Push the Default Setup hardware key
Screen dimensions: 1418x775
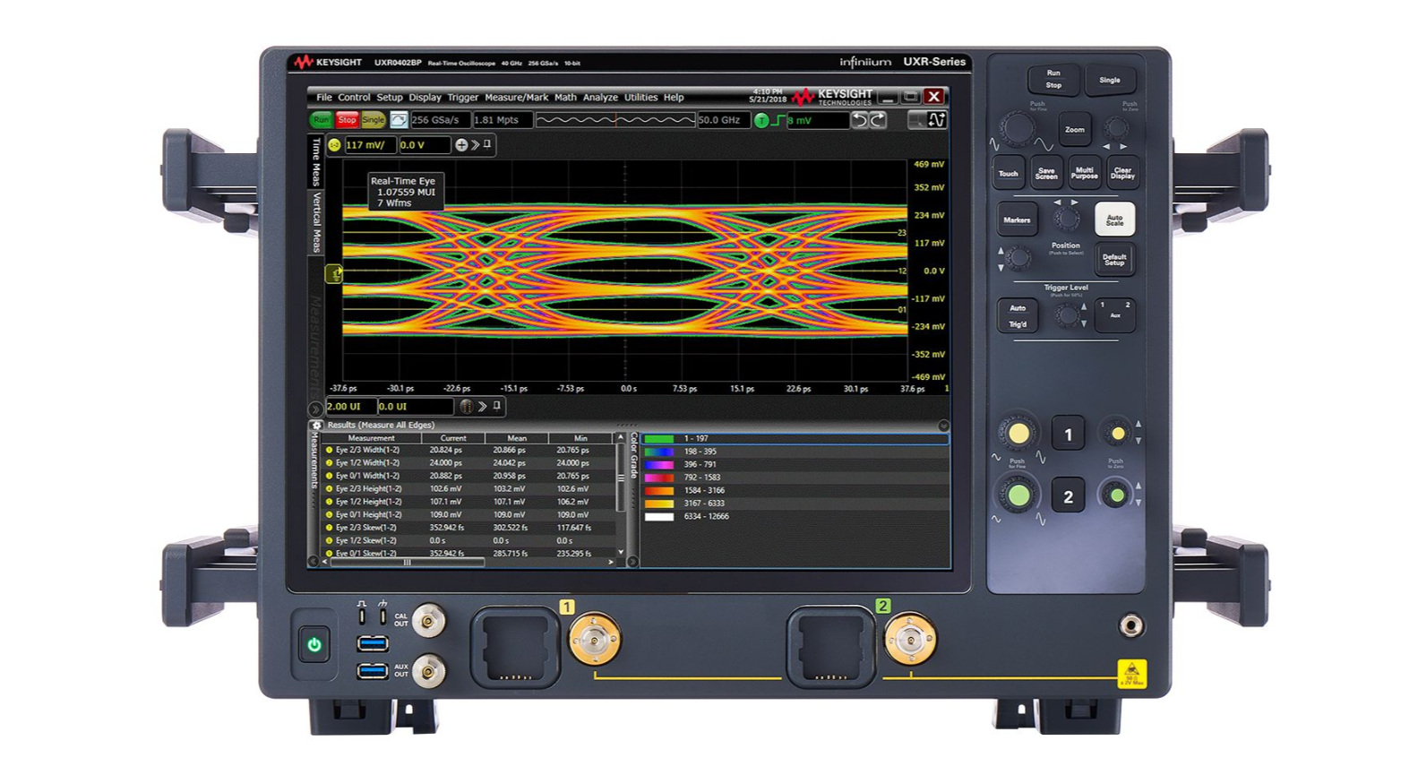click(1114, 260)
